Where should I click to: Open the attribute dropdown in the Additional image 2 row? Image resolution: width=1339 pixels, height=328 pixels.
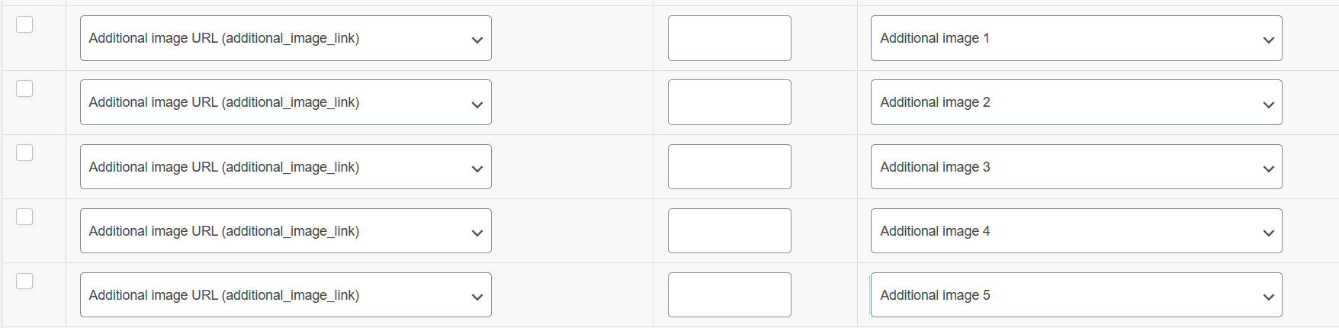click(285, 102)
